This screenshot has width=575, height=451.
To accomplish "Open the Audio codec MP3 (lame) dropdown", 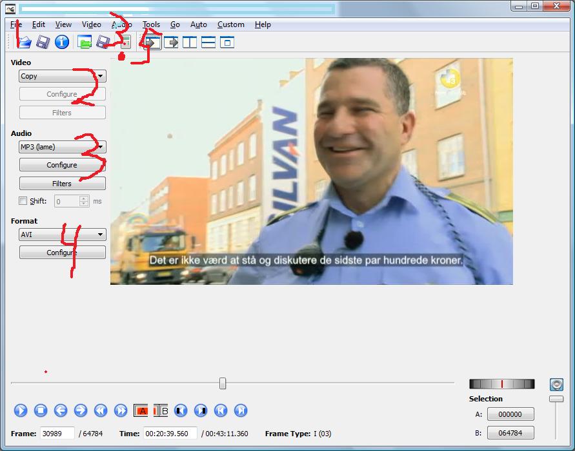I will (63, 147).
